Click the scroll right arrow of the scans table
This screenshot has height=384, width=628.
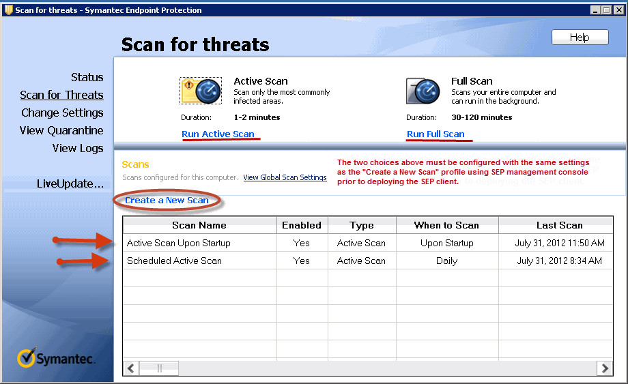click(x=604, y=368)
